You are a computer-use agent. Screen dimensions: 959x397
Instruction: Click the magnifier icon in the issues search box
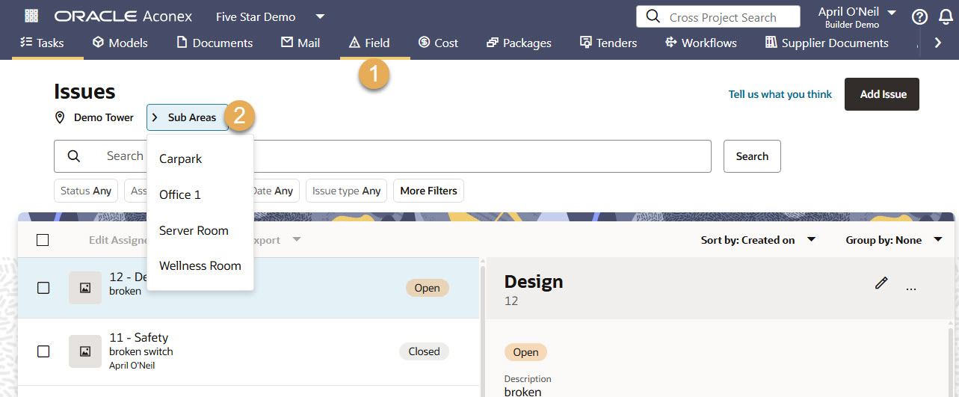pyautogui.click(x=73, y=156)
